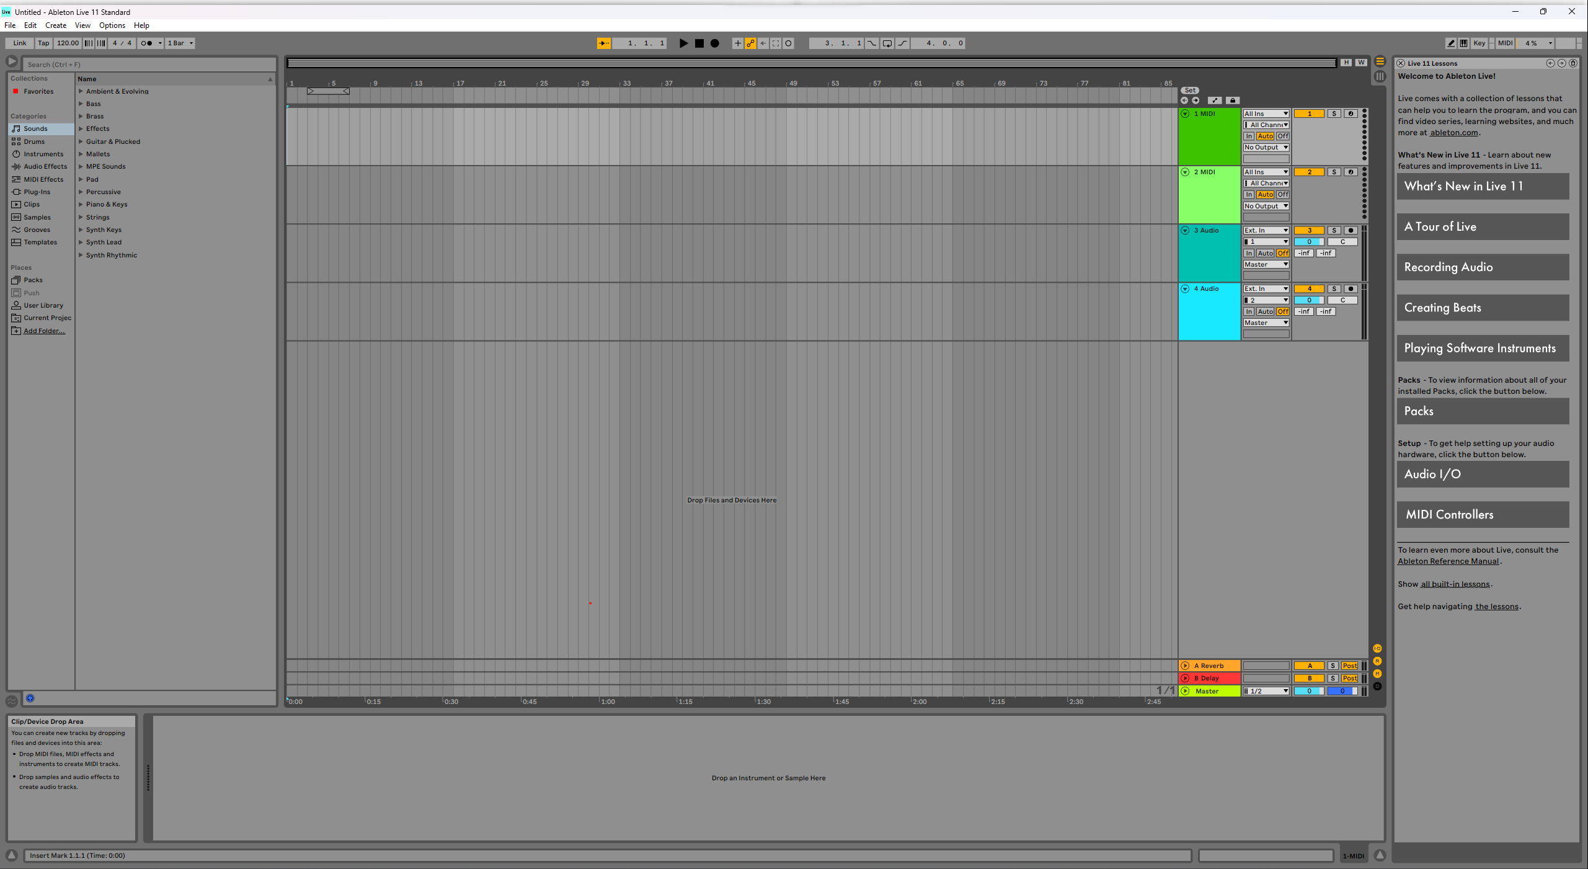The image size is (1588, 869).
Task: Open the 1 MIDI All Ins input dropdown
Action: coord(1266,114)
